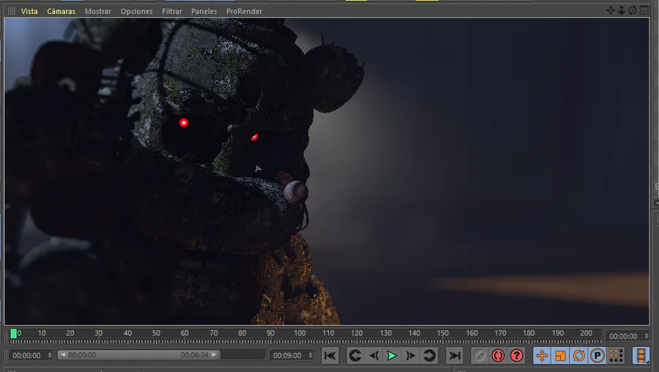Viewport: 659px width, 372px height.
Task: Click the project start time 00:00:00 field
Action: pyautogui.click(x=27, y=356)
